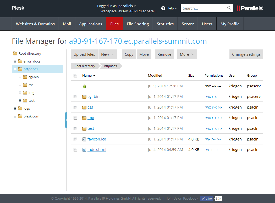Click the Facebook Like button

(x=207, y=199)
